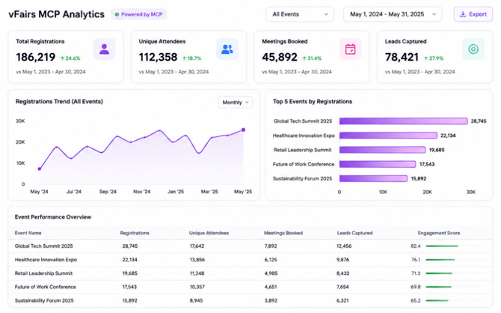Screen dimensions: 501x313
Task: Open the All Events dropdown
Action: coord(300,14)
